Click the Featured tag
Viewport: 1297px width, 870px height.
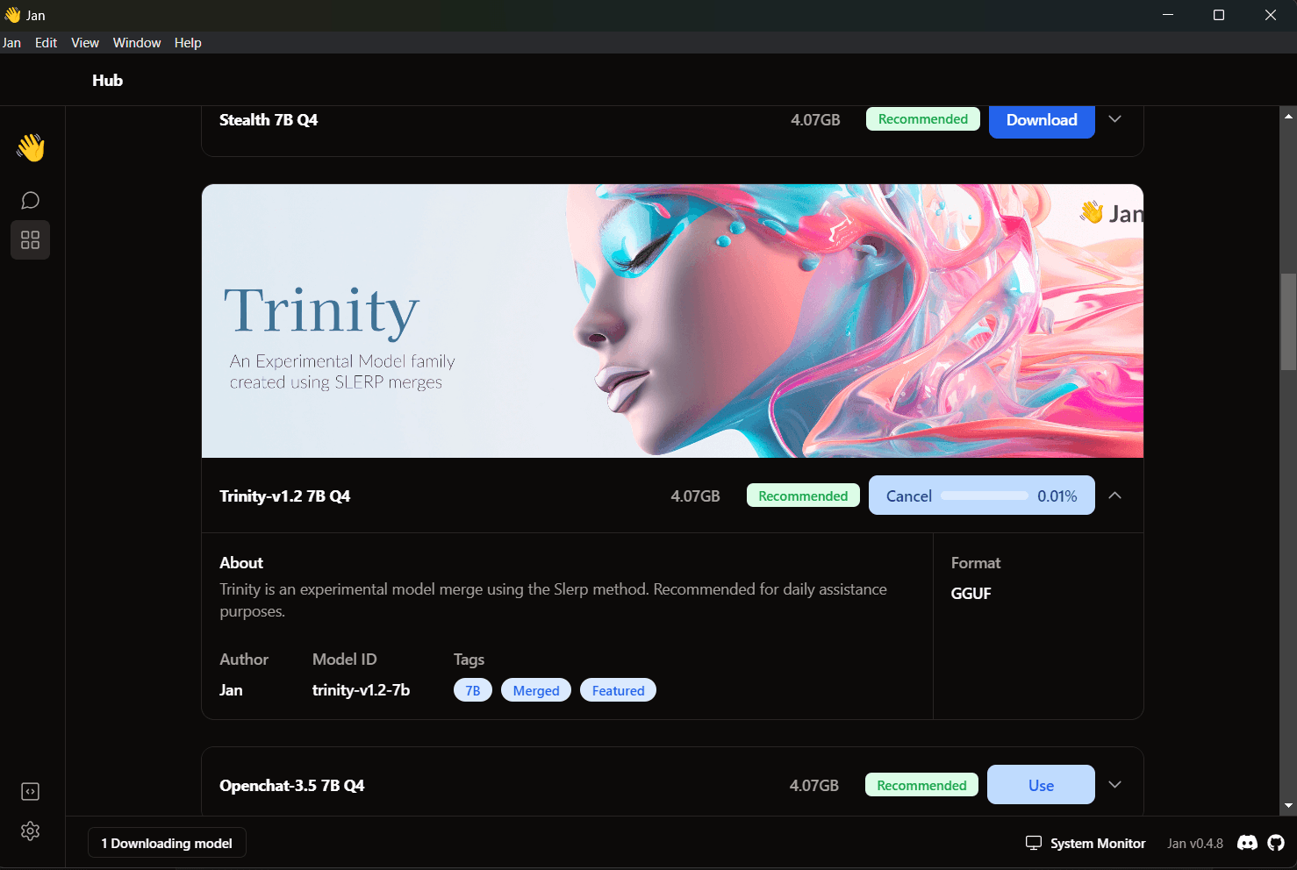point(618,690)
